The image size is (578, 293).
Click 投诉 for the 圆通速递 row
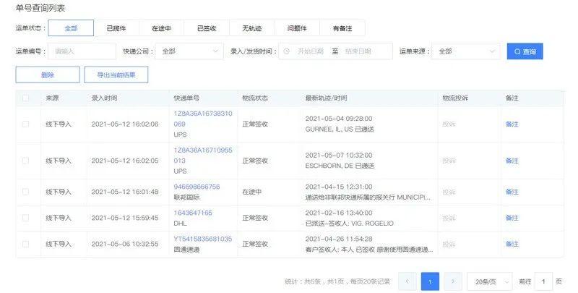449,244
